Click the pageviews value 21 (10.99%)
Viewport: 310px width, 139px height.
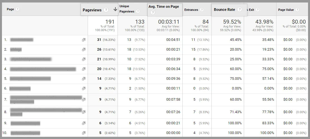point(106,59)
